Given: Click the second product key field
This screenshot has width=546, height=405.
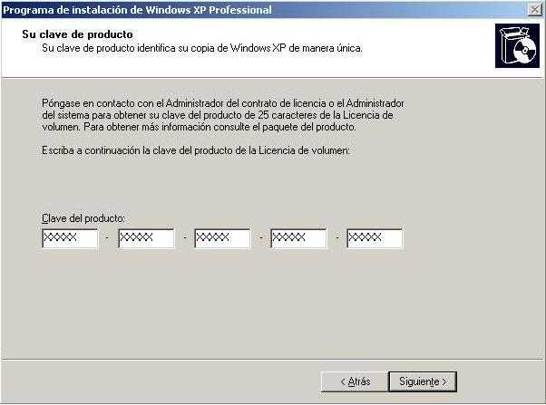Looking at the screenshot, I should [146, 238].
